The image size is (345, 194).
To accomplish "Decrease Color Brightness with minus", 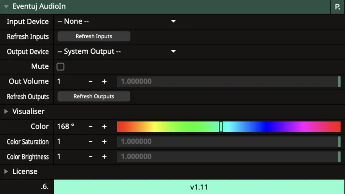I will point(90,156).
